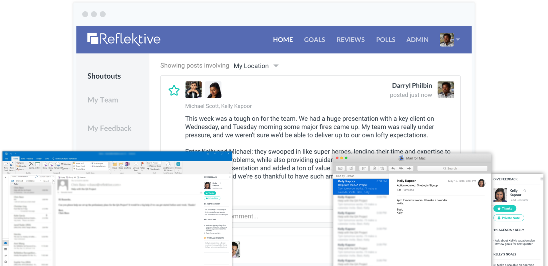Open the Current Mailbox dropdown in Outlook

coord(47,177)
